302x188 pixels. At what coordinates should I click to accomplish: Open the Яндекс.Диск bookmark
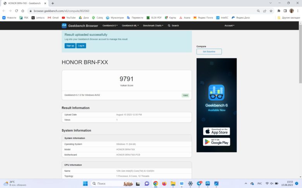pos(240,18)
